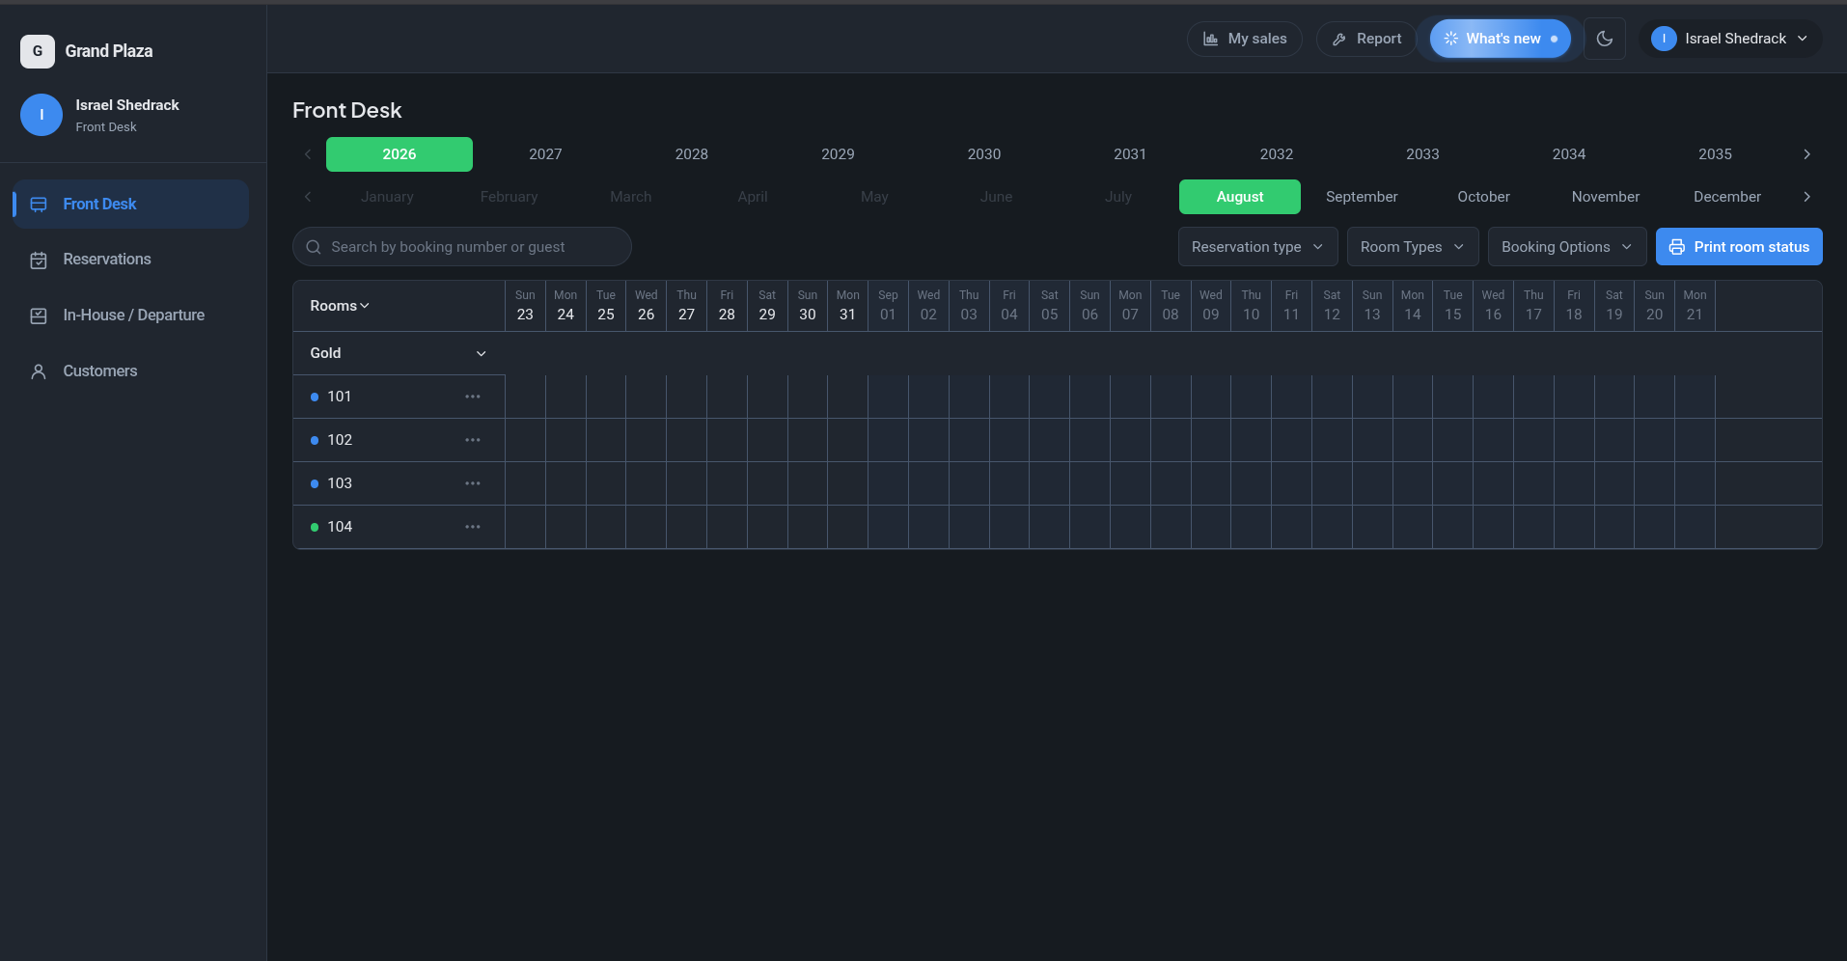
Task: Select year 2029
Action: click(838, 154)
